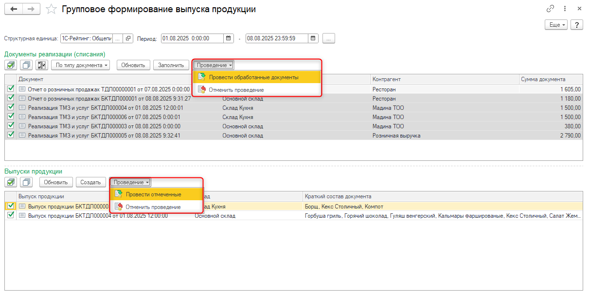Click Обновить in the sales documents toolbar
The image size is (589, 295).
133,65
